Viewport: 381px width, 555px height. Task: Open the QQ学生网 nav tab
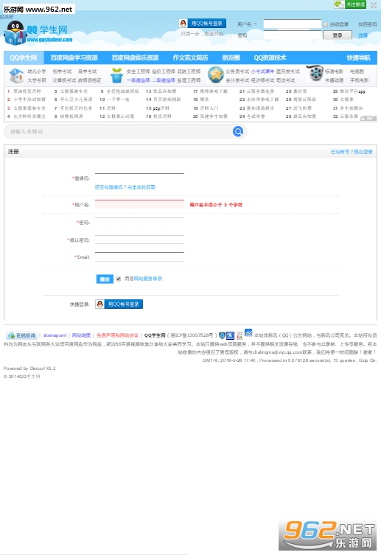[x=24, y=57]
